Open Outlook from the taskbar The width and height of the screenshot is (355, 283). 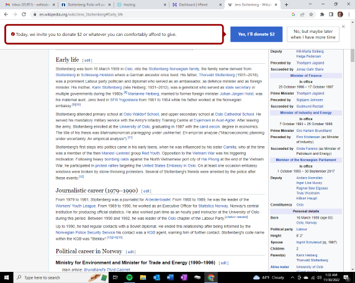(156, 277)
